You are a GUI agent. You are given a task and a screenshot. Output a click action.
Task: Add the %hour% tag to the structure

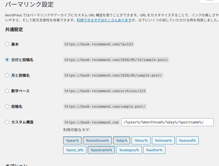point(141,140)
